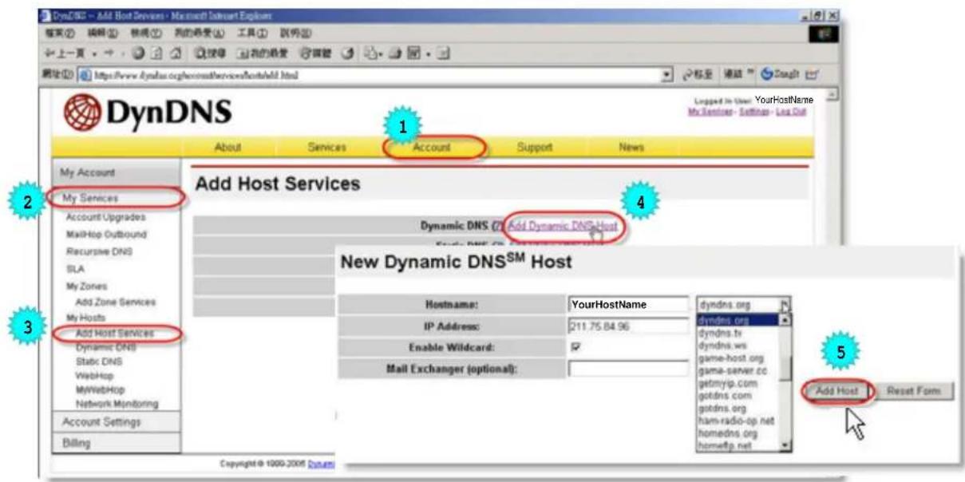This screenshot has width=965, height=482.
Task: Open MailHop Outbound in the sidebar
Action: coord(106,235)
